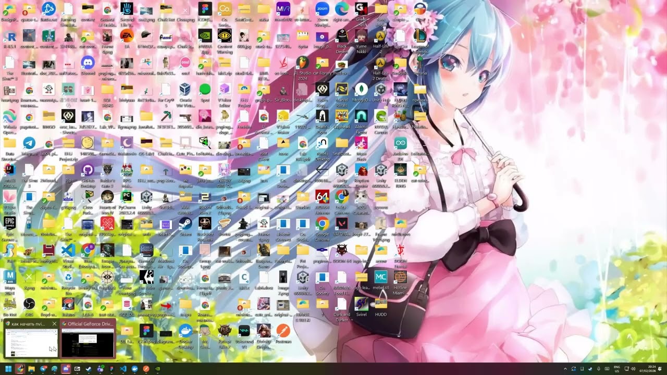Open the Windows Start menu
The height and width of the screenshot is (375, 667).
(8, 369)
